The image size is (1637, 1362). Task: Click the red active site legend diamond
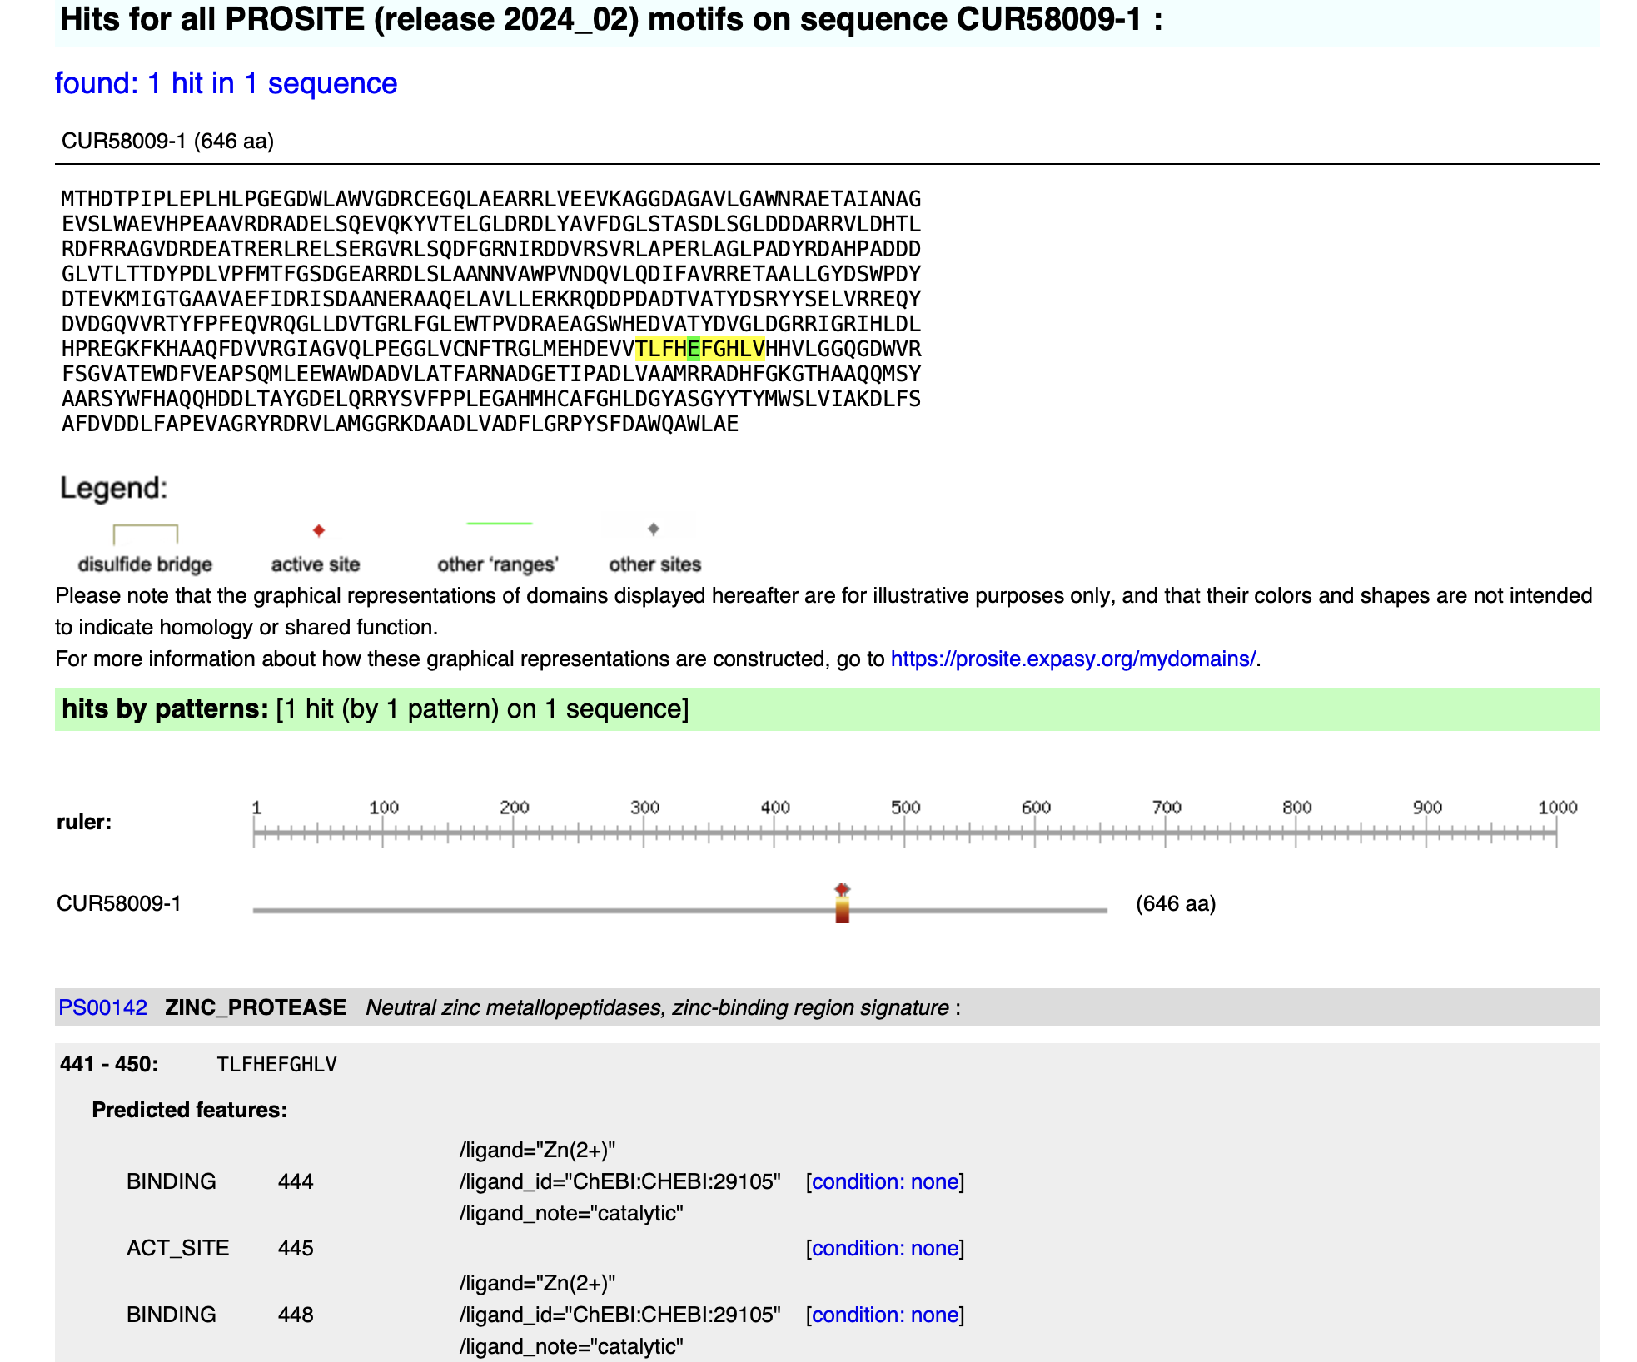click(x=318, y=530)
